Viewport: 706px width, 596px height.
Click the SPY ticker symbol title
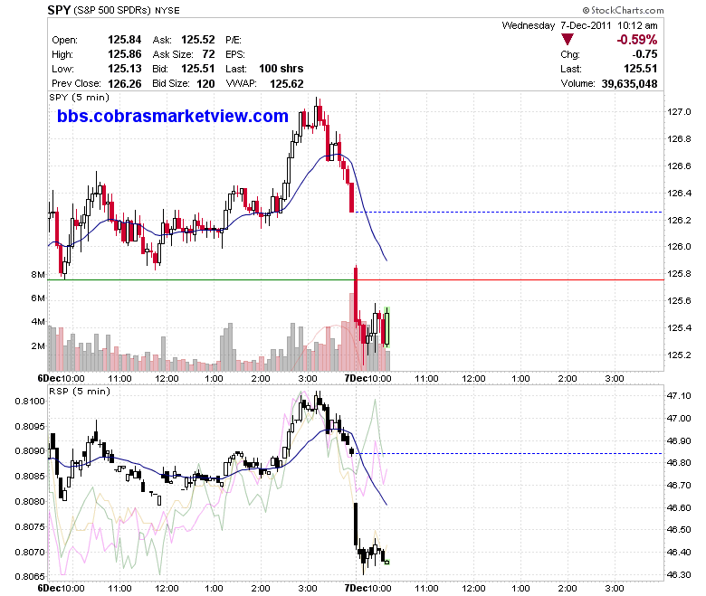(59, 10)
